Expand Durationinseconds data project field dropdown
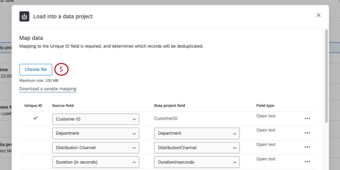The height and width of the screenshot is (170, 340). pos(196,162)
